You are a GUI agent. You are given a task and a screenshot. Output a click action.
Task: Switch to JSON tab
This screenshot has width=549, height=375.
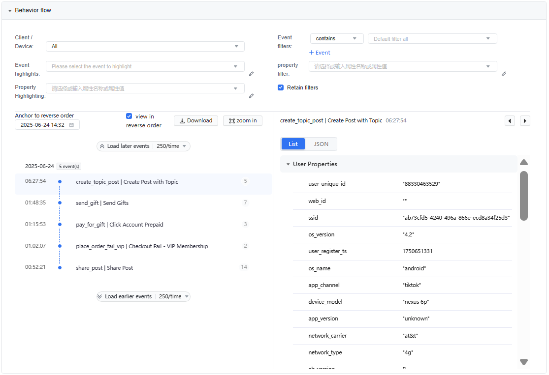click(x=321, y=144)
